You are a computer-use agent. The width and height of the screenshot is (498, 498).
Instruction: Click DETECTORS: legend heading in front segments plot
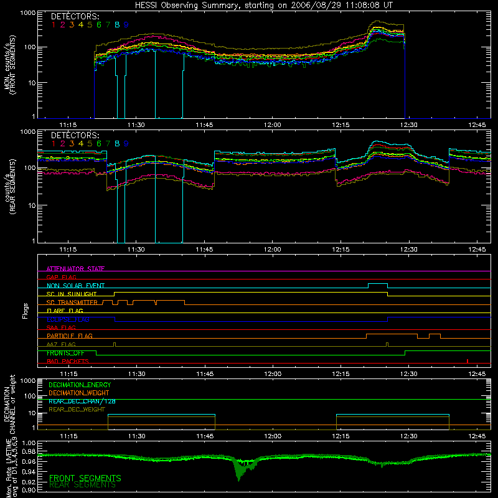[x=75, y=16]
